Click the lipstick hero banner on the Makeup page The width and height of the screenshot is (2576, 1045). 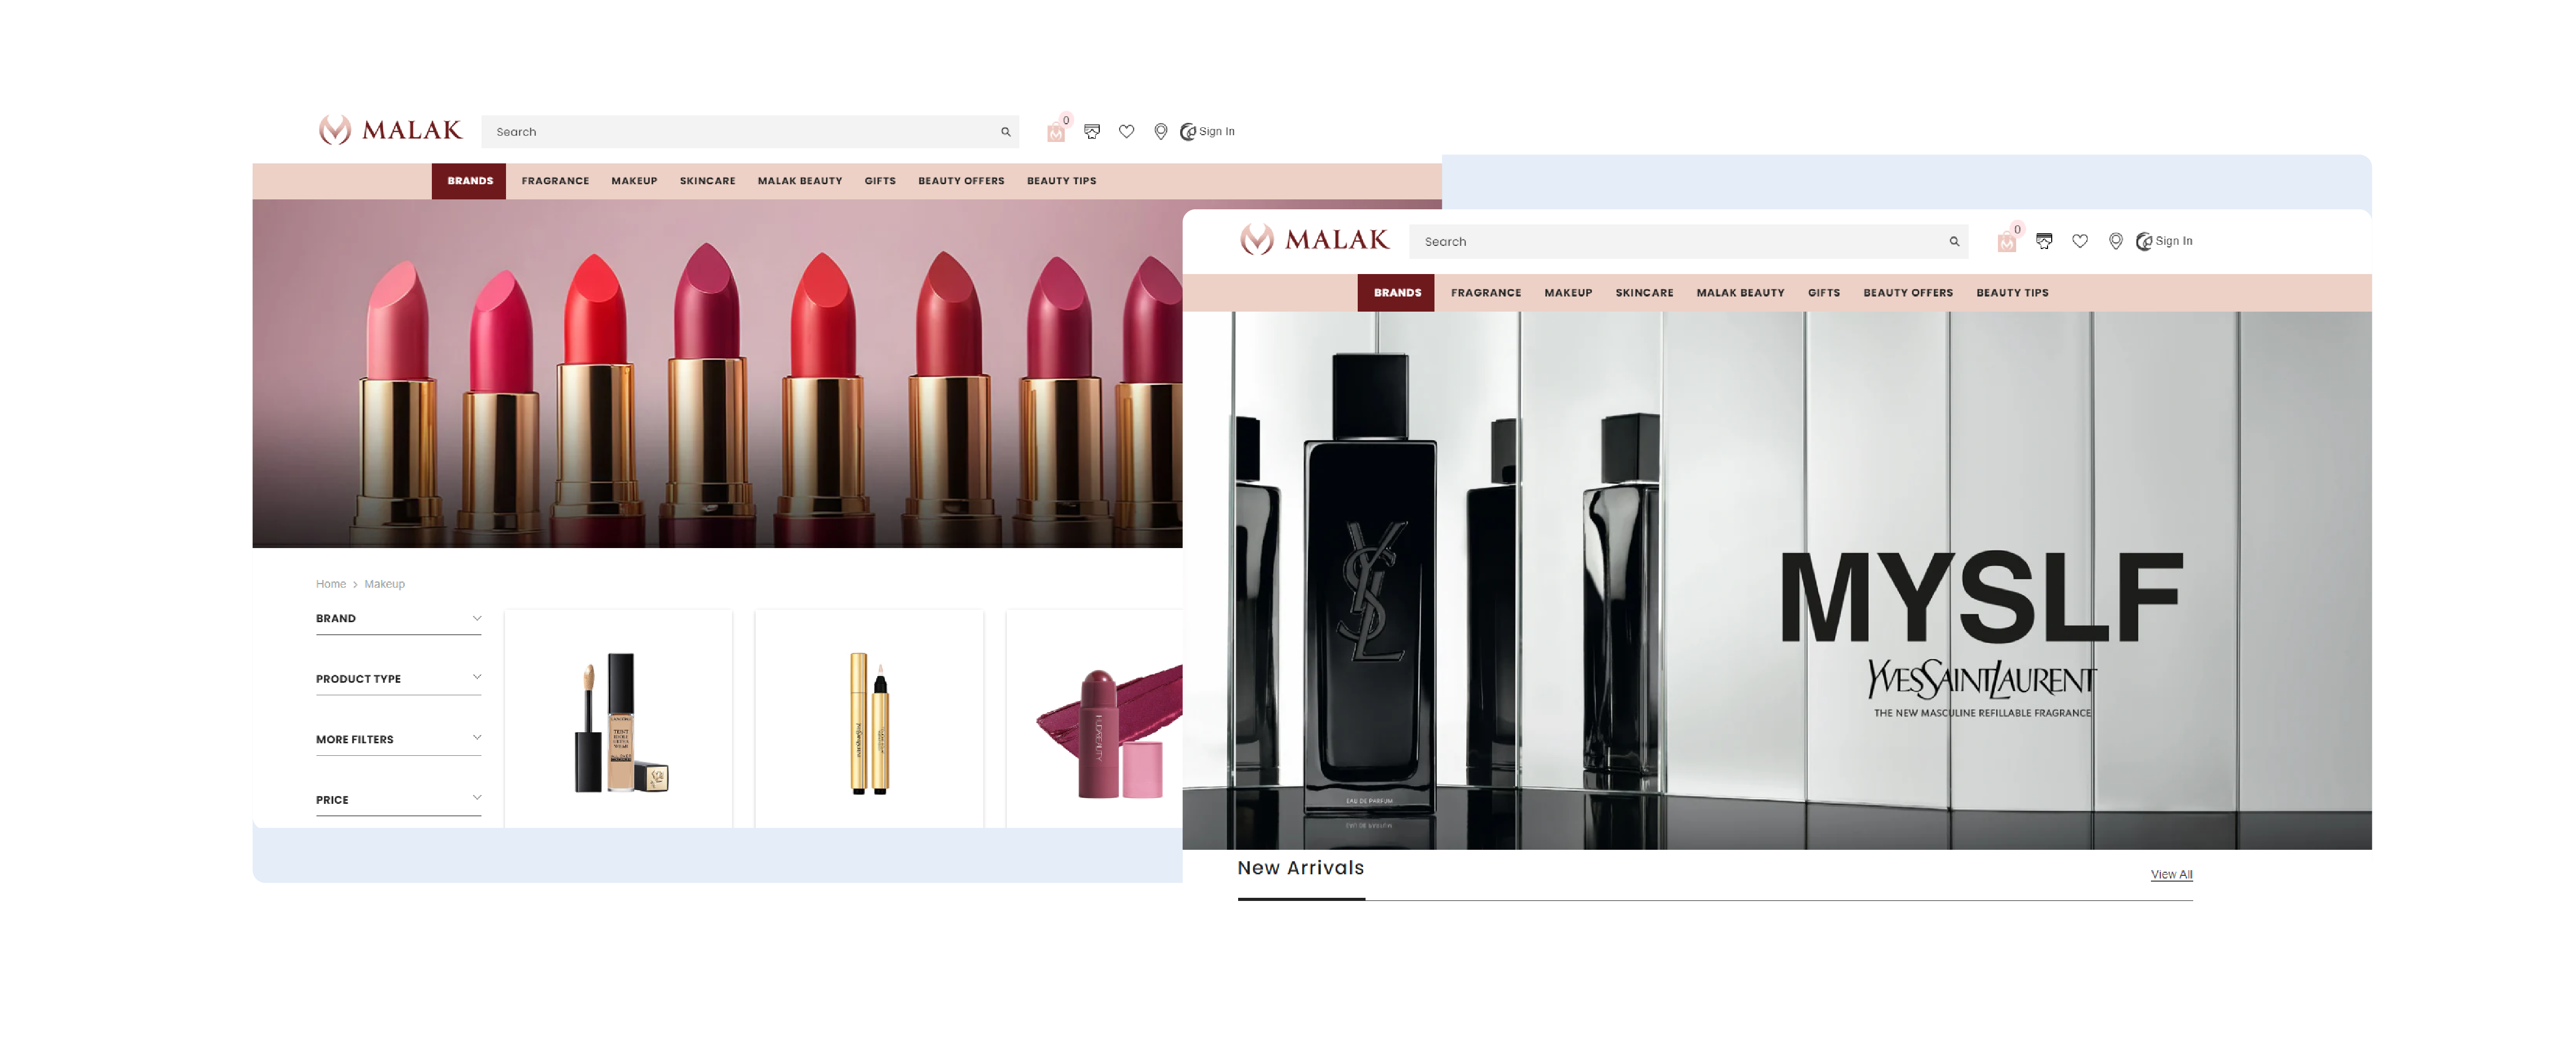[x=717, y=373]
